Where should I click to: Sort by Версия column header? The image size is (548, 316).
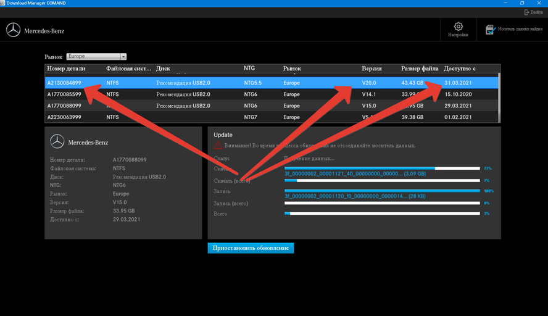coord(372,69)
